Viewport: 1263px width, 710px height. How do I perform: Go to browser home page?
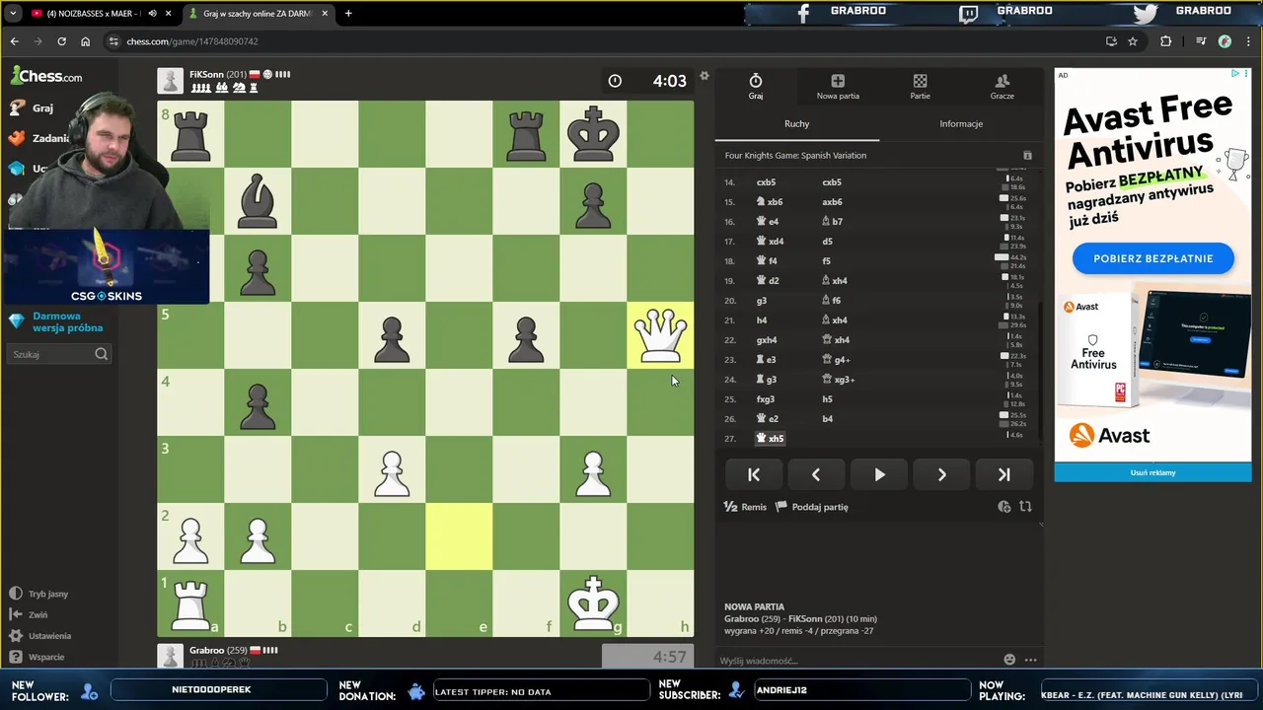click(85, 41)
